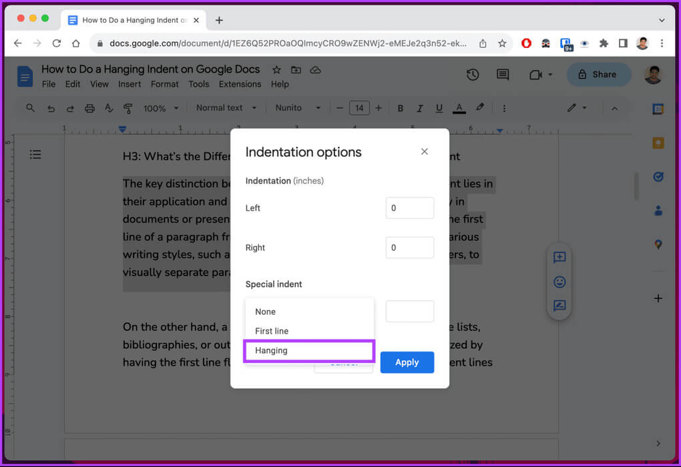This screenshot has height=467, width=681.
Task: Expand the Nunito font dropdown
Action: [298, 108]
